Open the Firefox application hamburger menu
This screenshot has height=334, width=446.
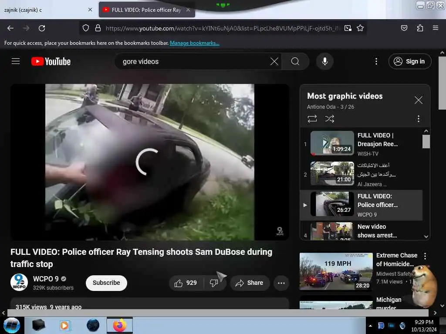(x=435, y=28)
